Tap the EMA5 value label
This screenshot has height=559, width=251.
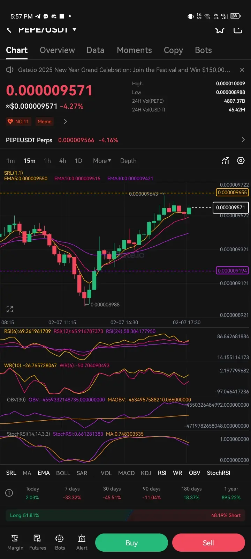[x=26, y=179]
